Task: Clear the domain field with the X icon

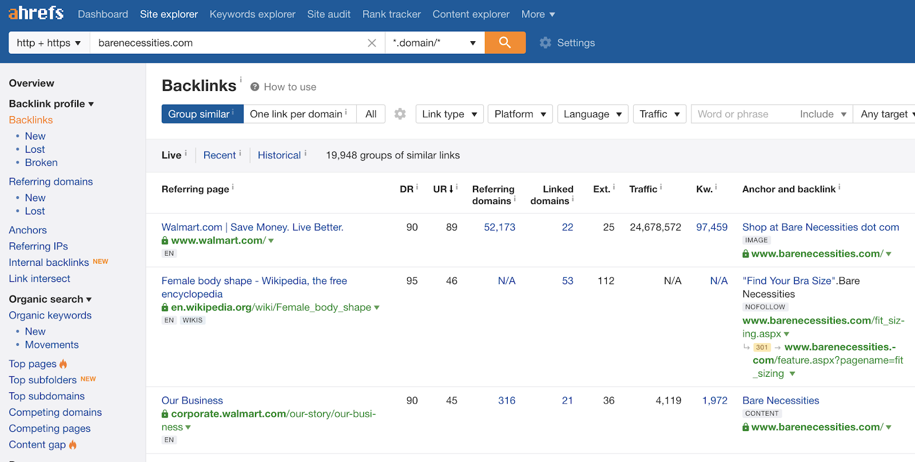Action: point(372,43)
